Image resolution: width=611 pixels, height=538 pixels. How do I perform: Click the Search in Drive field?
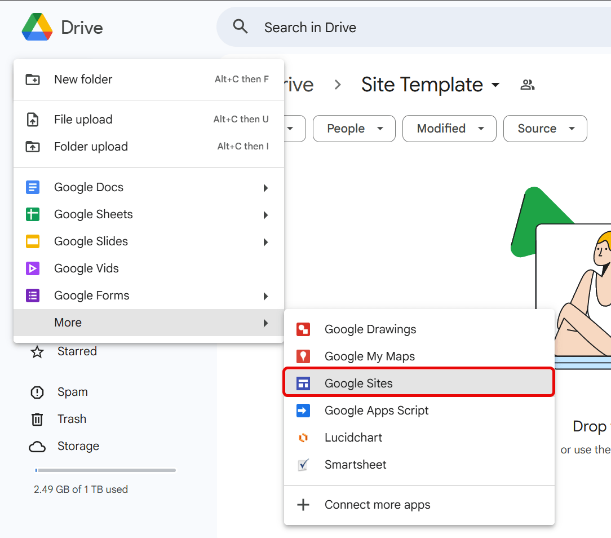point(413,27)
